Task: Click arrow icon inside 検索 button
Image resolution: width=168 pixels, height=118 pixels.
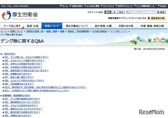Action: 158,12
